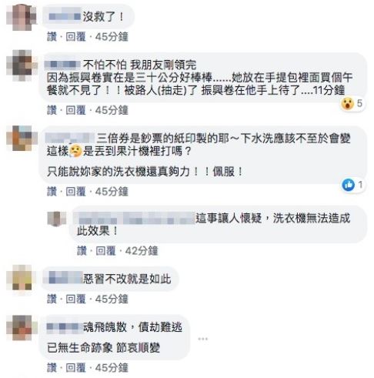Click the blurred username before 魂飛魄散
The image size is (374, 378).
63,327
